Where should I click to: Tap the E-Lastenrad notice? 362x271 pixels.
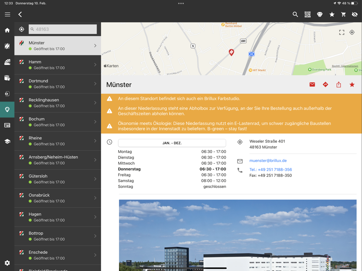[224, 126]
